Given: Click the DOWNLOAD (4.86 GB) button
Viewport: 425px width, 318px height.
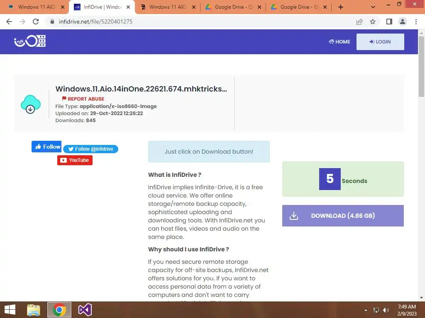Looking at the screenshot, I should click(343, 215).
